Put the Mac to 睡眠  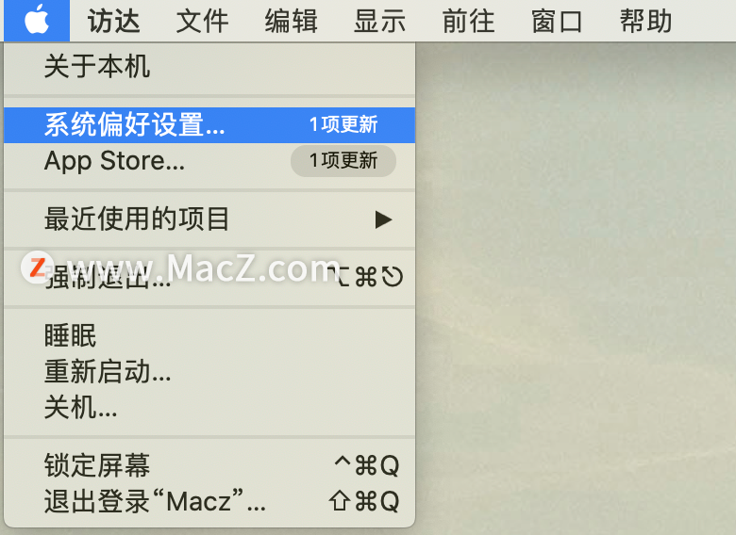[209, 336]
